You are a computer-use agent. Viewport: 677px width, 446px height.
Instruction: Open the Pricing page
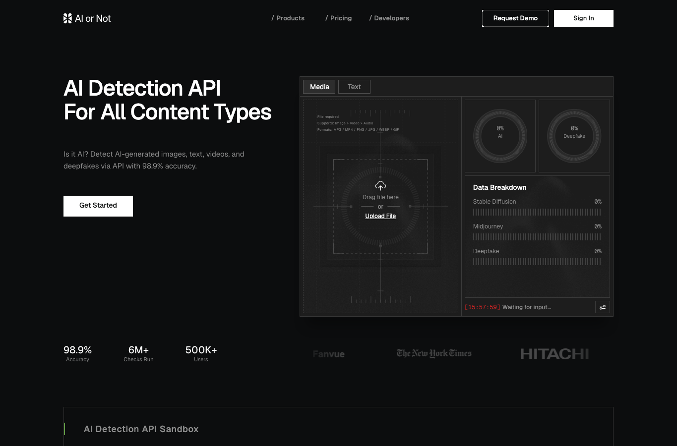(339, 18)
